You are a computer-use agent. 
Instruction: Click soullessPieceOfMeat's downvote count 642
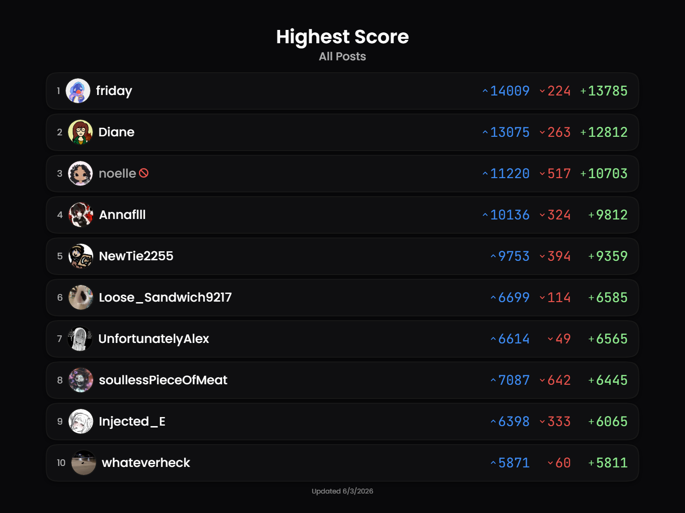pos(555,380)
